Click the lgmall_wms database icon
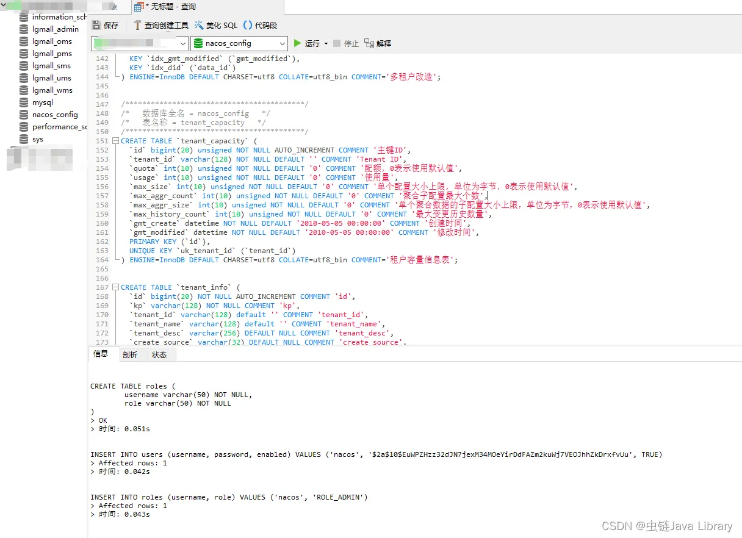Screen dimensions: 742x538 tap(23, 90)
